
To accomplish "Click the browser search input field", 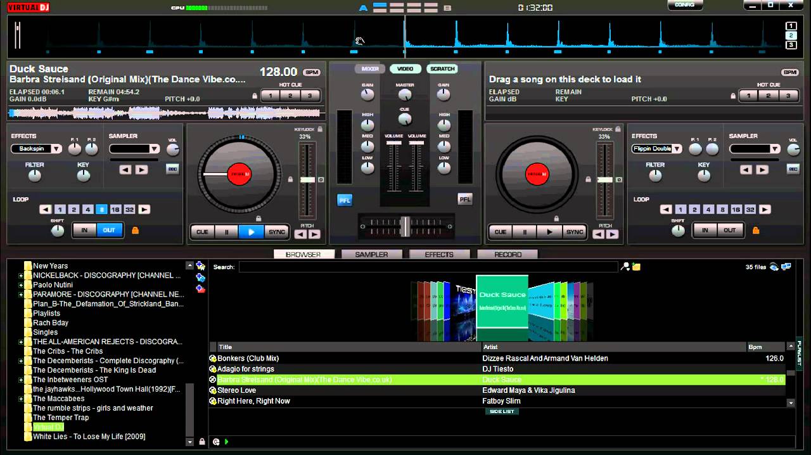I will coord(428,267).
